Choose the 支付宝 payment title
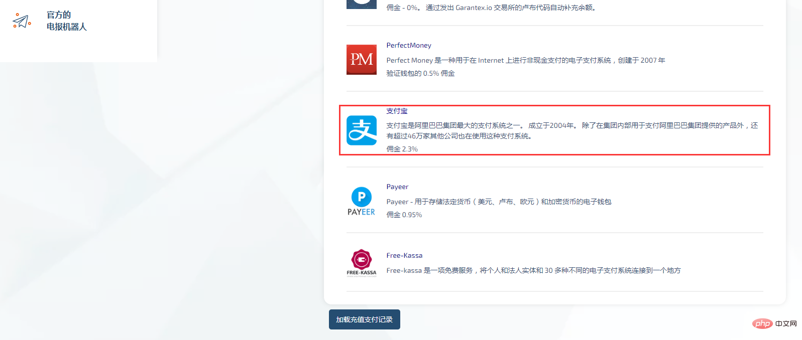 coord(397,111)
